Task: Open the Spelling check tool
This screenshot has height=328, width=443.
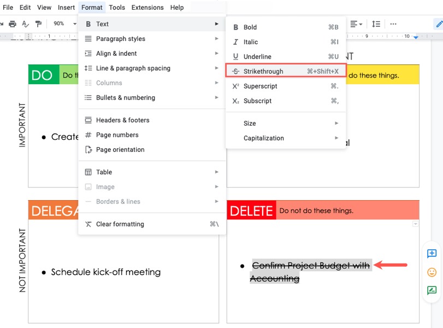Action: coord(25,24)
